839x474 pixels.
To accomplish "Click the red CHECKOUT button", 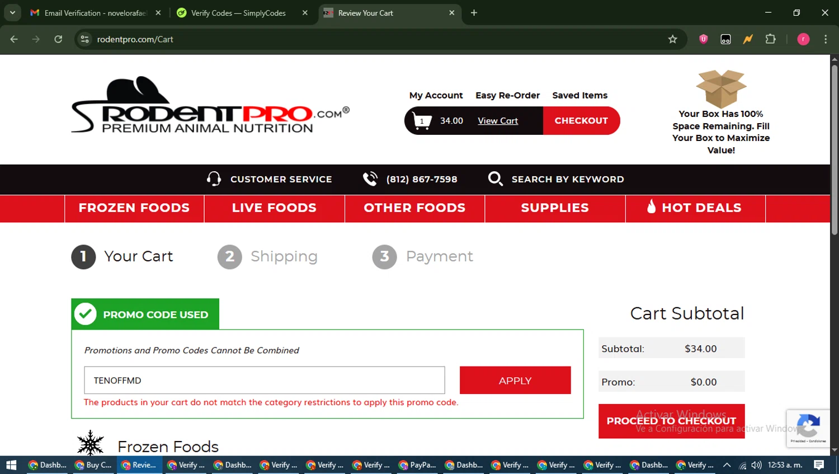I will coord(581,120).
